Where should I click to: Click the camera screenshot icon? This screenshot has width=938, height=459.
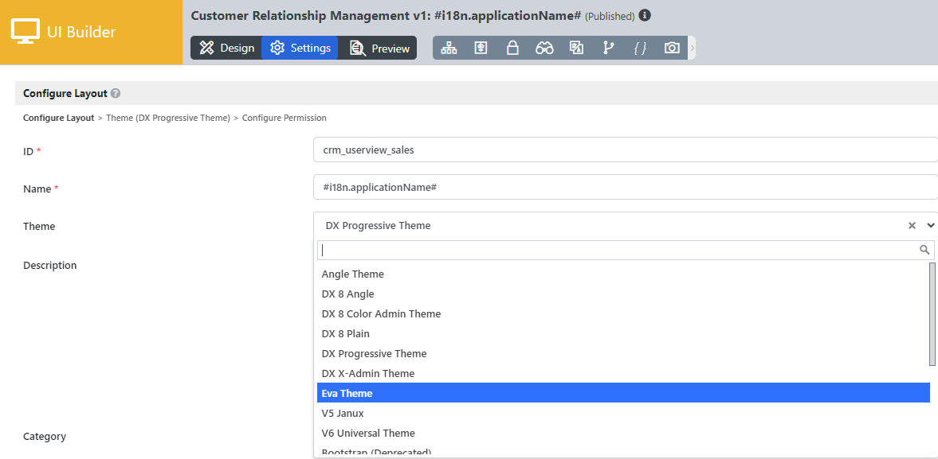pos(672,48)
